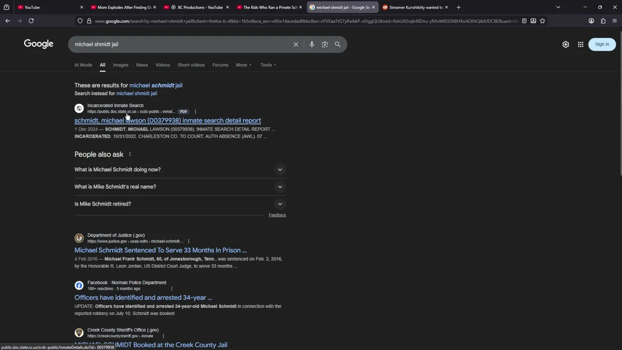Switch to Kids Who Ran a Private School tab
The height and width of the screenshot is (350, 622).
[270, 7]
